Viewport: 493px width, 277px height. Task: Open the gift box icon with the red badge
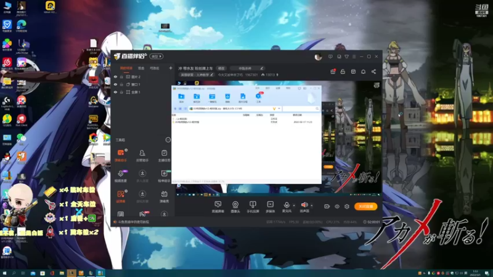(333, 71)
